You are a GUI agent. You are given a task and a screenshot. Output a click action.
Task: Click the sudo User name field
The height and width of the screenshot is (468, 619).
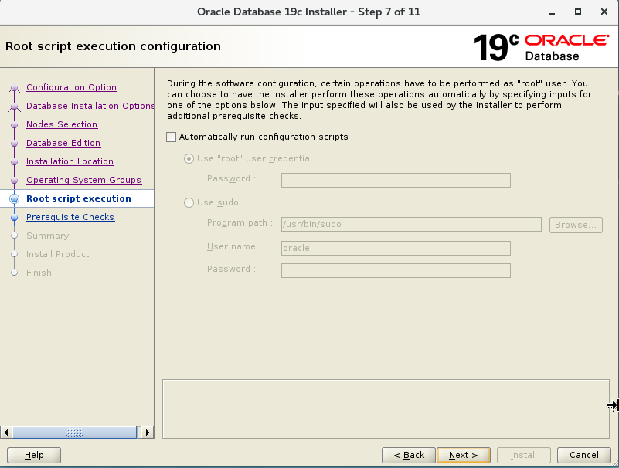tap(396, 249)
